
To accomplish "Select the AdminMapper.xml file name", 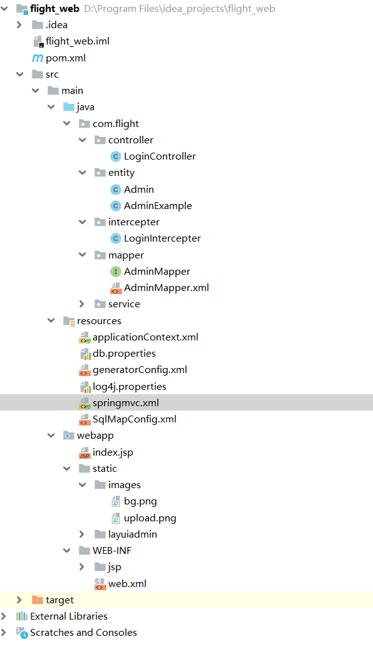I will [x=166, y=288].
